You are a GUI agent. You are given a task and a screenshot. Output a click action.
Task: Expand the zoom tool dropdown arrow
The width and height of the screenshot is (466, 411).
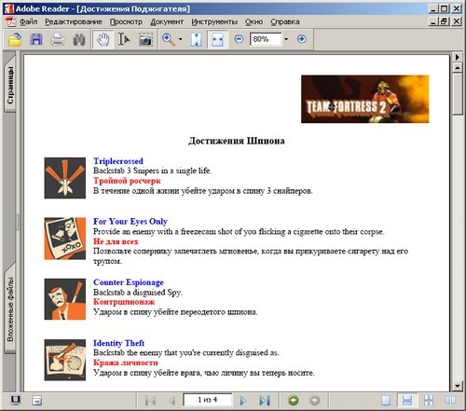point(181,39)
